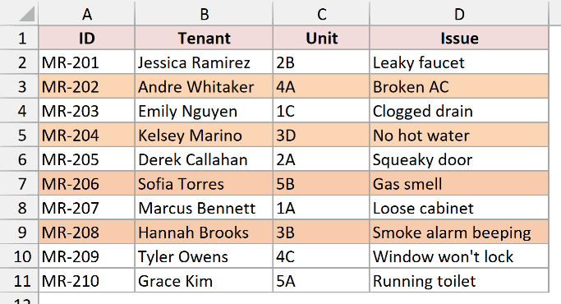The image size is (561, 304).
Task: Select column C header
Action: coord(321,13)
